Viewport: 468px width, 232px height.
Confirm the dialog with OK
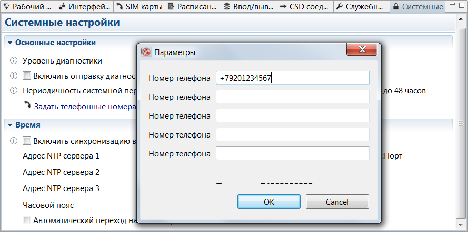pyautogui.click(x=269, y=202)
